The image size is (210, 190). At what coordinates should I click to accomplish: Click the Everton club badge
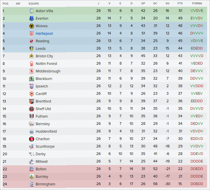click(31, 19)
